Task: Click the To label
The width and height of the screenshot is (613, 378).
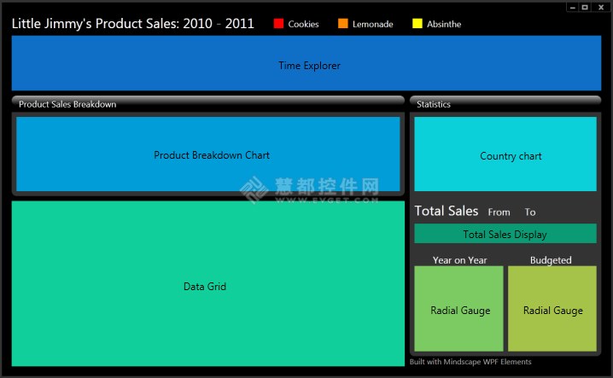Action: [529, 212]
